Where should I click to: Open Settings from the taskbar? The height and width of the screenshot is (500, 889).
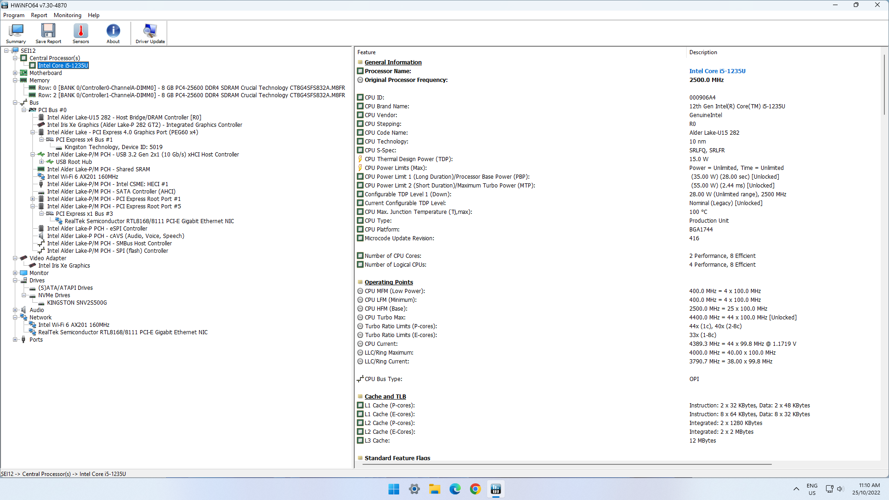(414, 489)
